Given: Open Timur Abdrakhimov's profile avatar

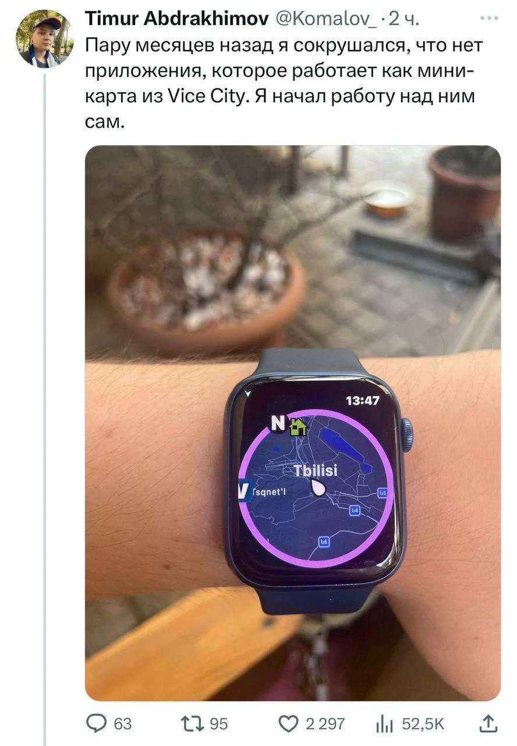Looking at the screenshot, I should pyautogui.click(x=44, y=39).
